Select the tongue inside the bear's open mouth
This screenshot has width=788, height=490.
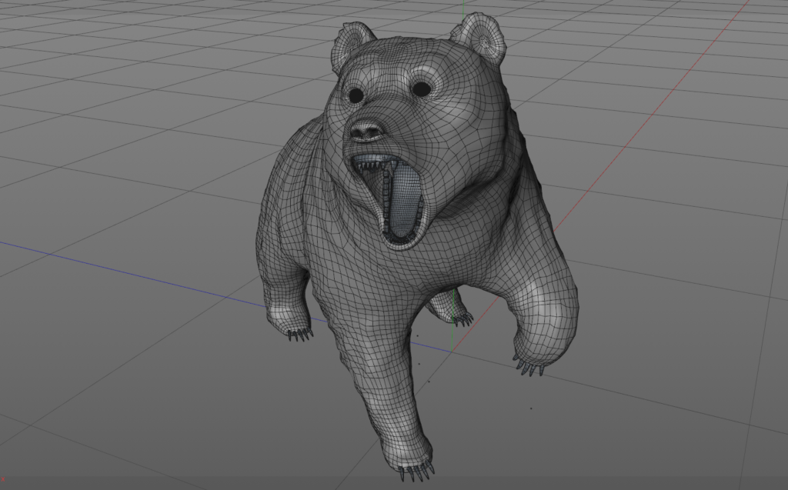pyautogui.click(x=406, y=204)
